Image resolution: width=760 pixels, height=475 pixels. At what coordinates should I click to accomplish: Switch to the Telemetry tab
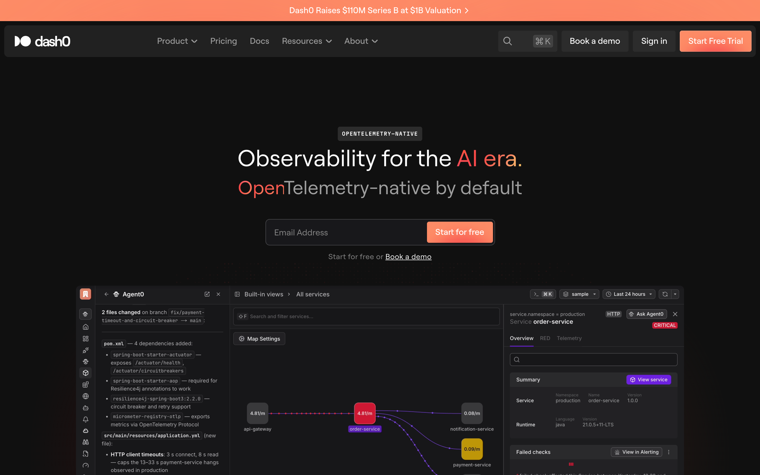569,338
